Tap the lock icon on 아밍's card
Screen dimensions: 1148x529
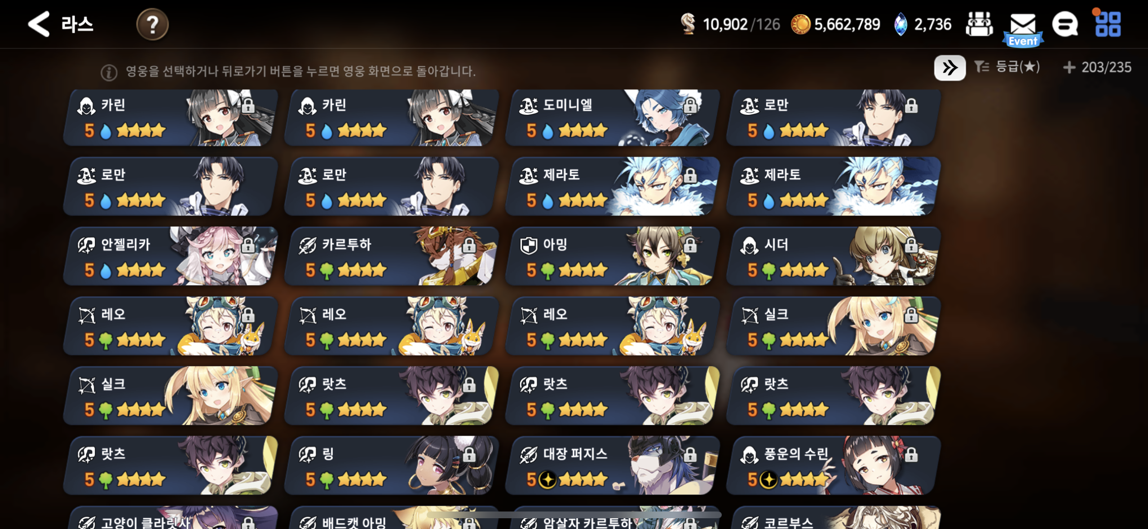690,245
